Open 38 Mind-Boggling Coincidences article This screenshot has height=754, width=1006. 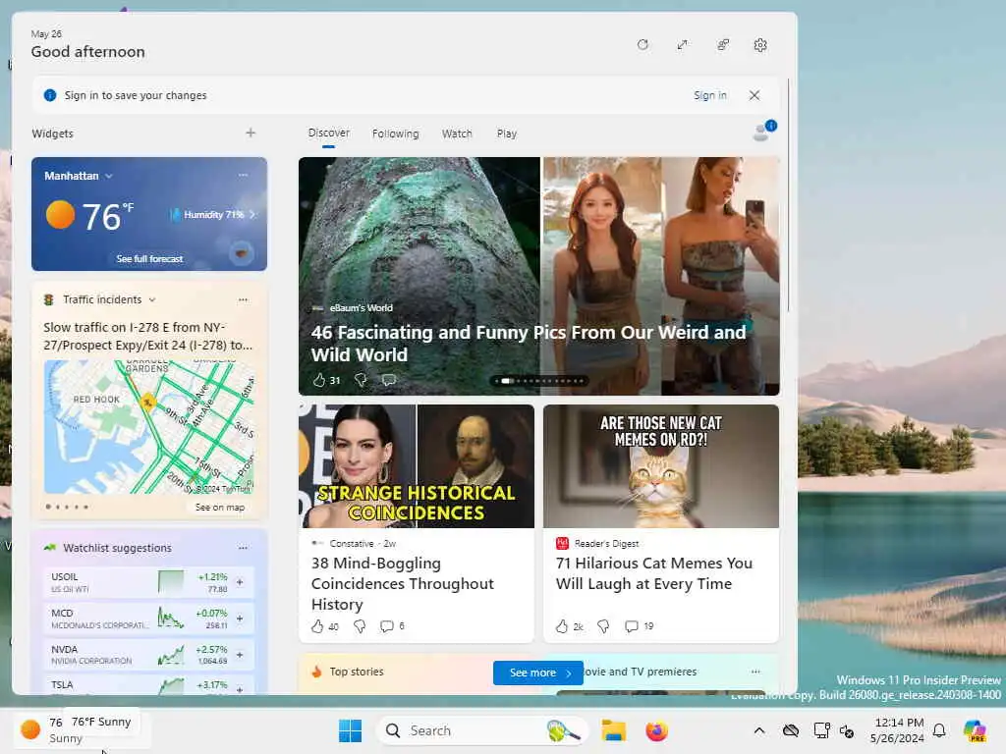coord(402,583)
